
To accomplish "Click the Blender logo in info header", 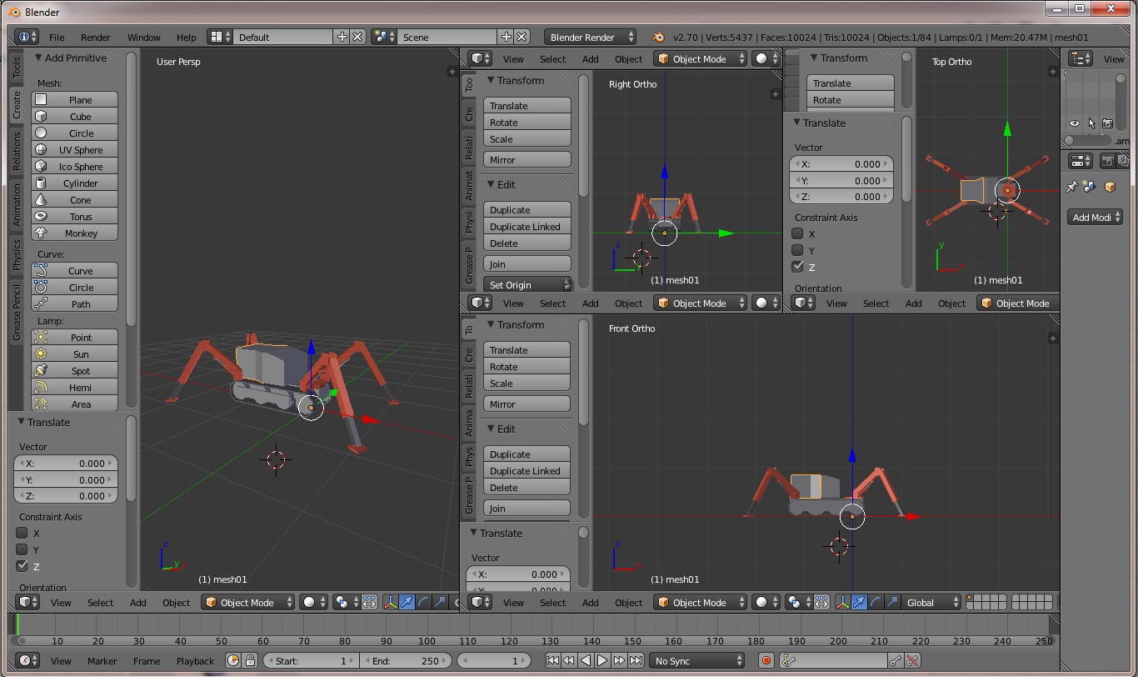I will [x=658, y=38].
